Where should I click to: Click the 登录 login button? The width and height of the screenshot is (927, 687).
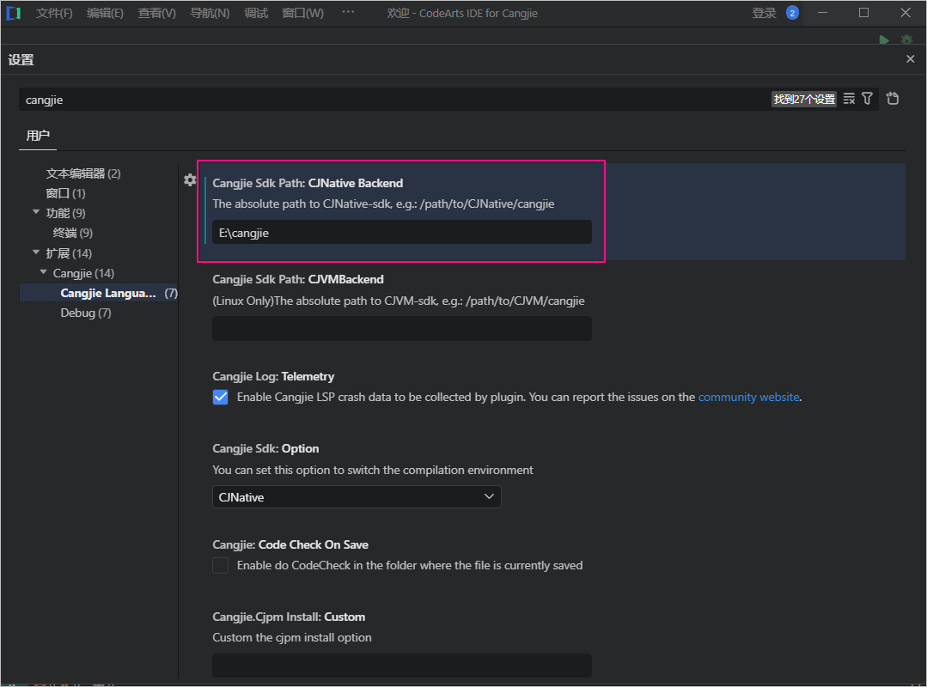click(x=764, y=13)
